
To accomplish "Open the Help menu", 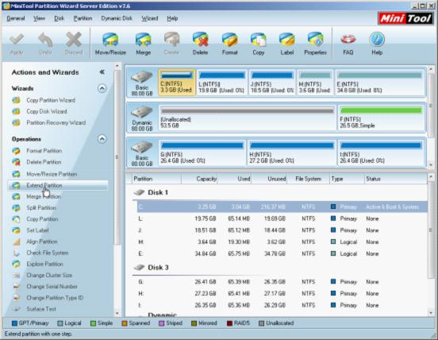I will (x=172, y=18).
